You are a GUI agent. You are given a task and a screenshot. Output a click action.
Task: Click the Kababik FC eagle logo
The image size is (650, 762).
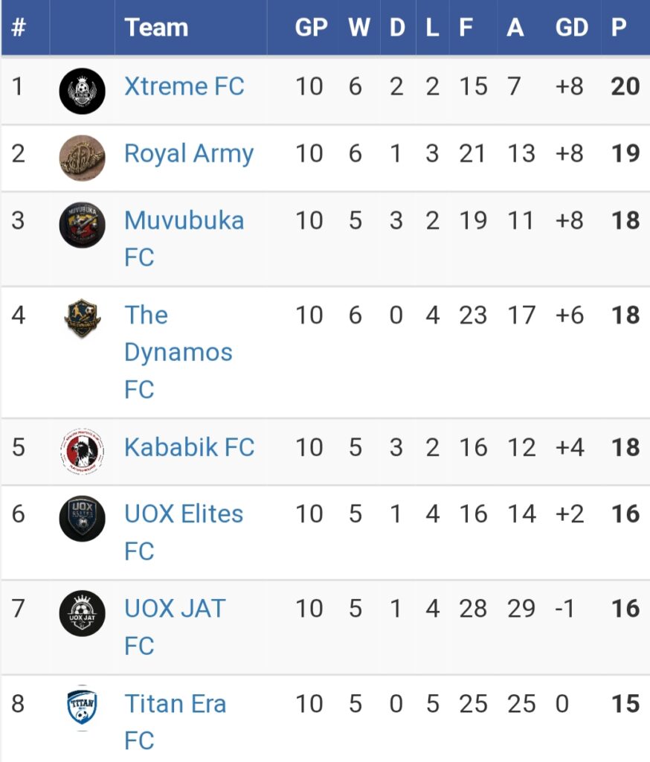point(82,452)
